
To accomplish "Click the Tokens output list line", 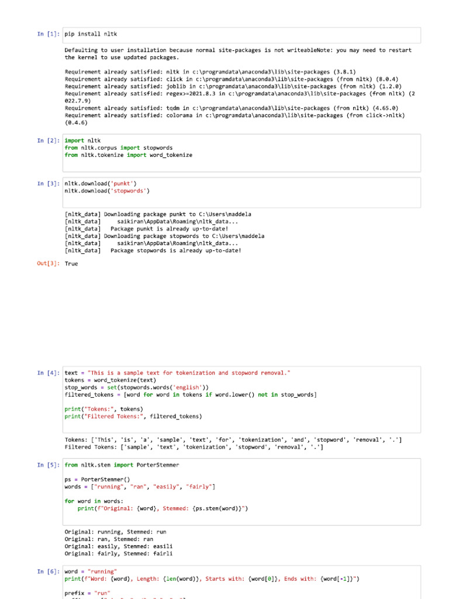I will (233, 440).
